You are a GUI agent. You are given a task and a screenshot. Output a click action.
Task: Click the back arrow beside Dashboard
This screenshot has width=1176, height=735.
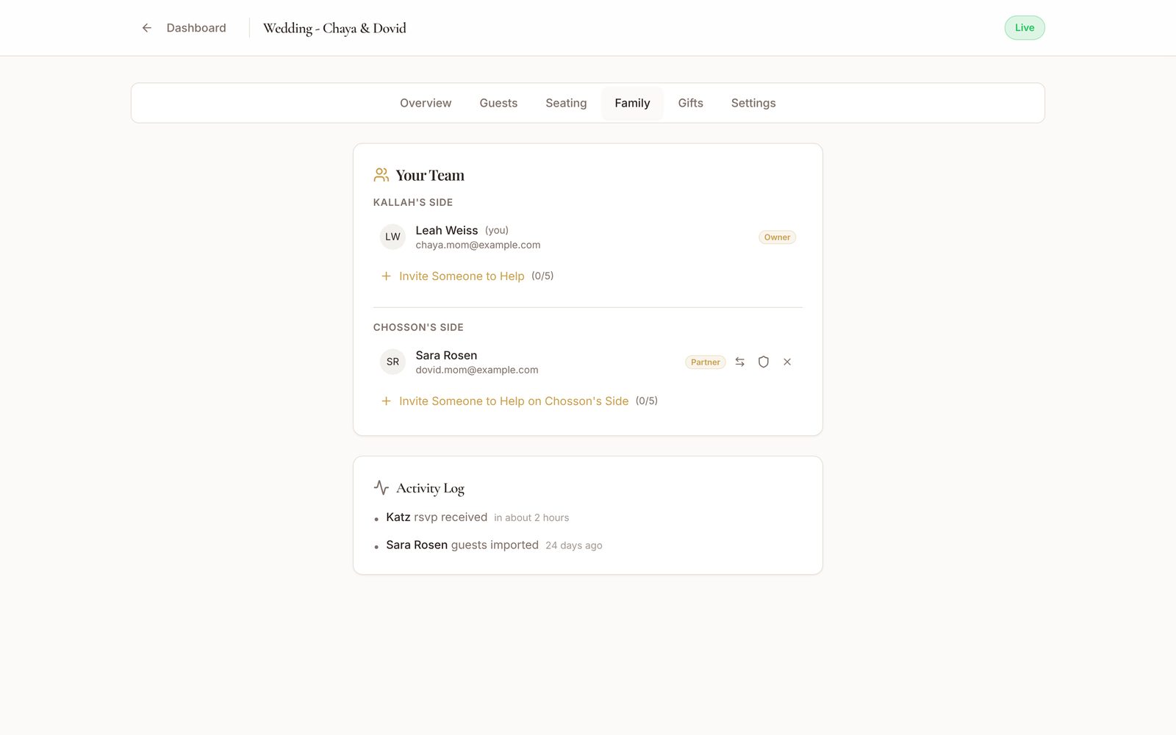click(x=147, y=28)
